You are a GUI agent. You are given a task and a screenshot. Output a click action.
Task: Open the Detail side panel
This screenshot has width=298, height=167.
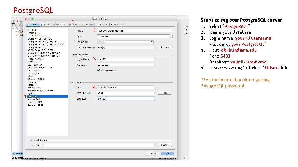pos(187,29)
